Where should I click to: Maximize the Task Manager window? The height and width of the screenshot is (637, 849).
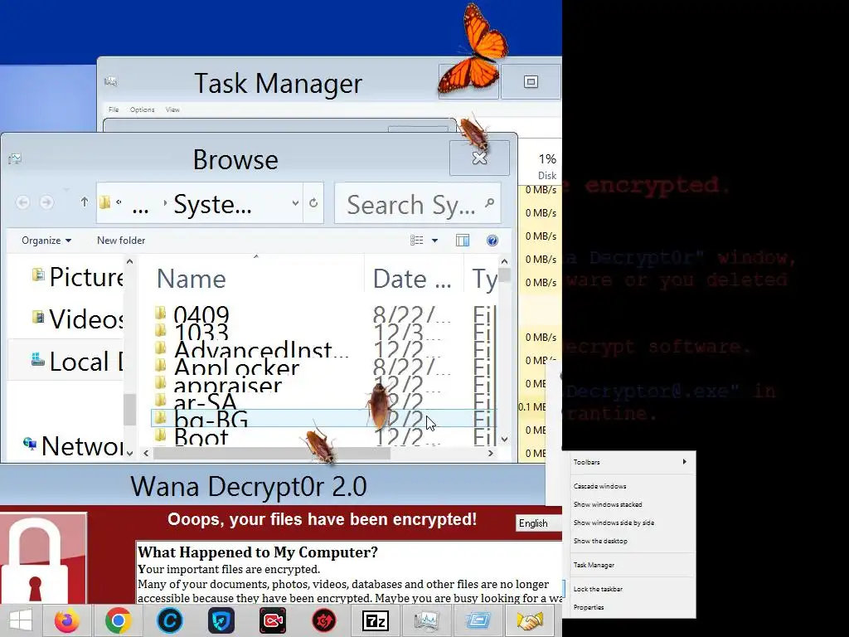coord(531,82)
